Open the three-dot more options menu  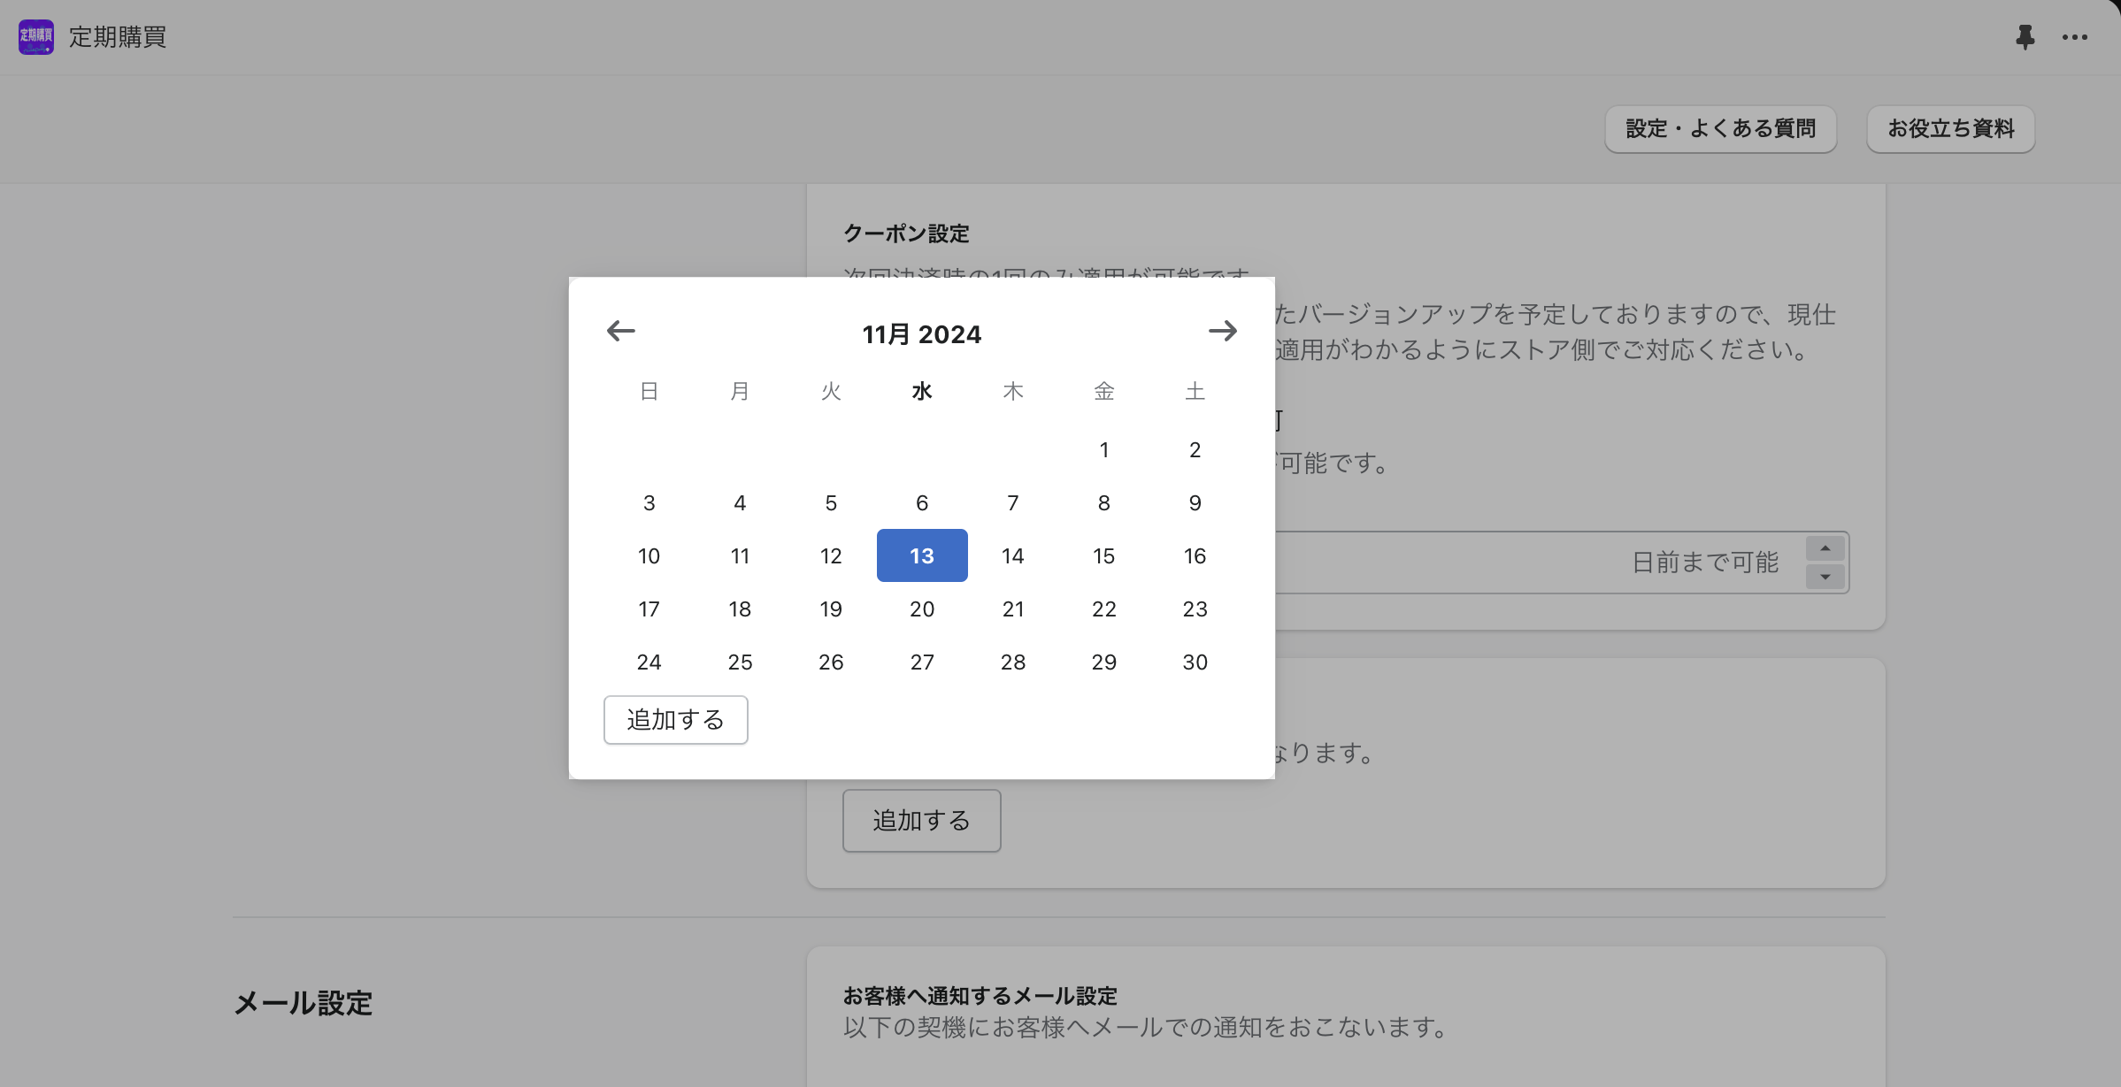(x=2074, y=37)
